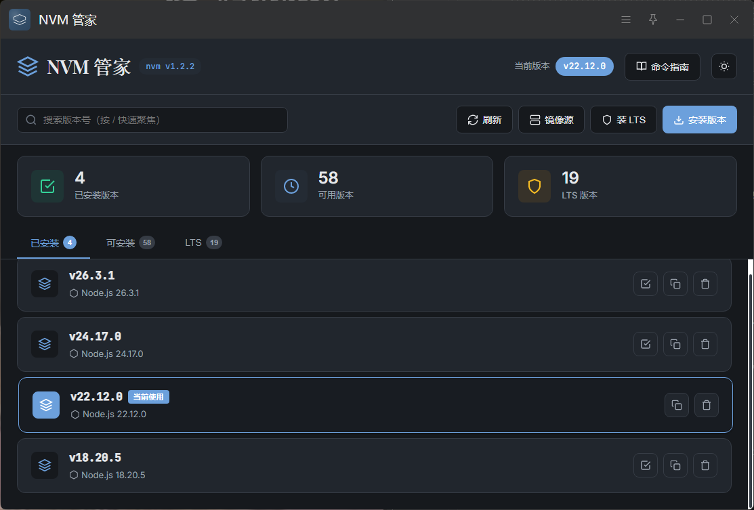Click the app icon in the title bar
754x510 pixels.
(20, 20)
